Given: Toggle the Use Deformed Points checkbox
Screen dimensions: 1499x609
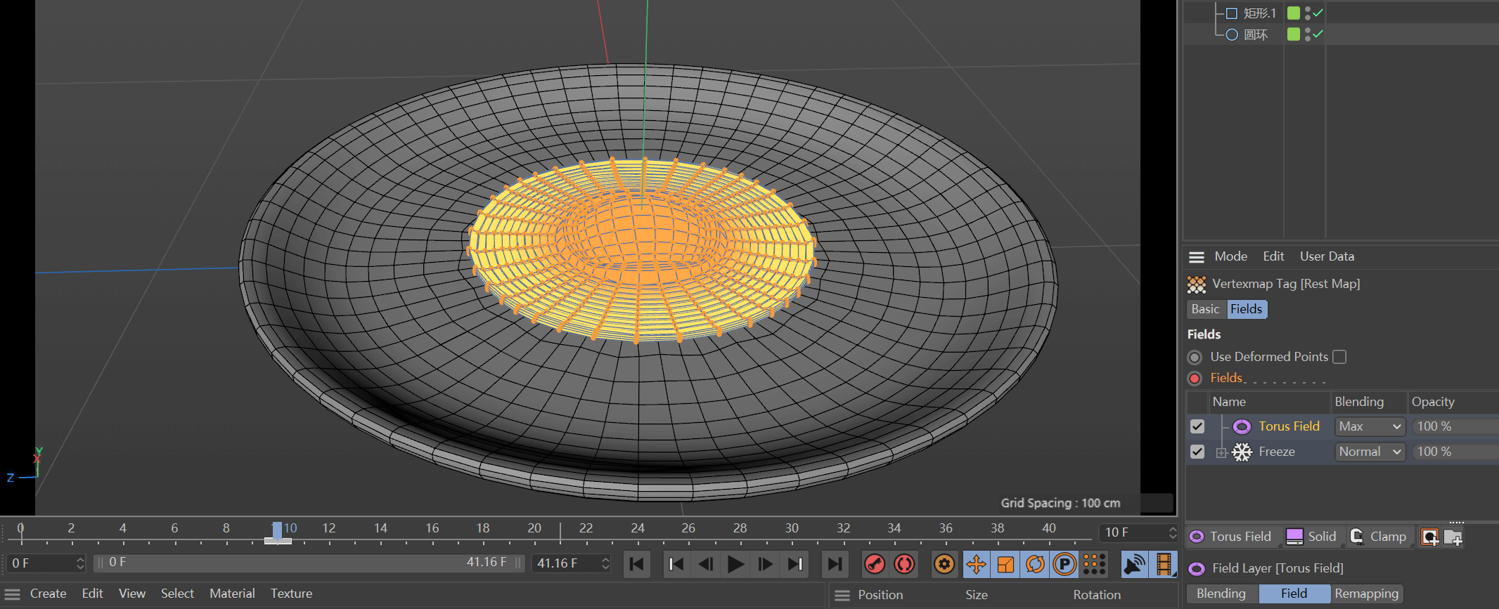Looking at the screenshot, I should click(1340, 357).
